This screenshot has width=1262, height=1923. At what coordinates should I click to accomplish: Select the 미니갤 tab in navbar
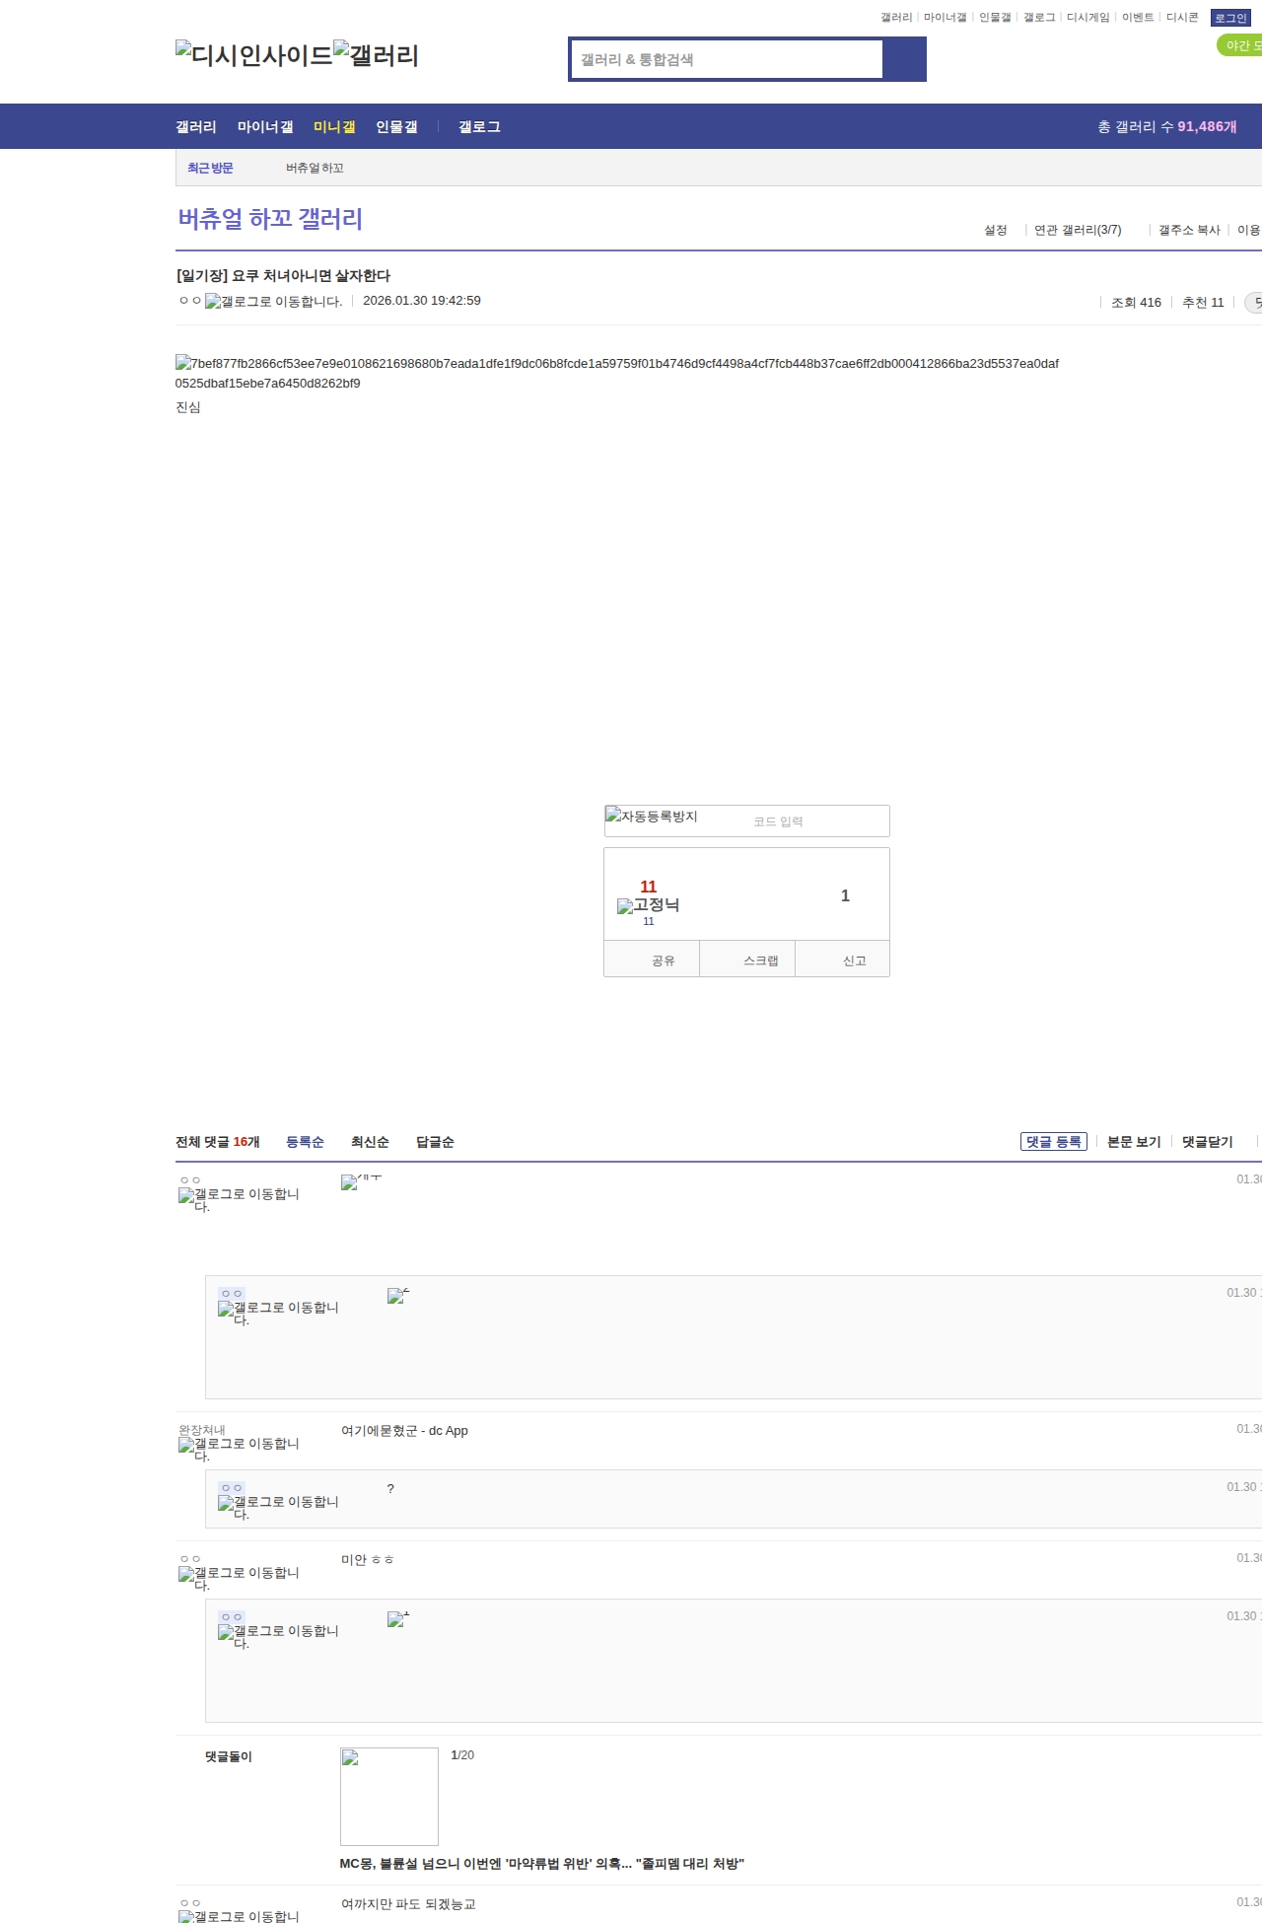pyautogui.click(x=334, y=127)
